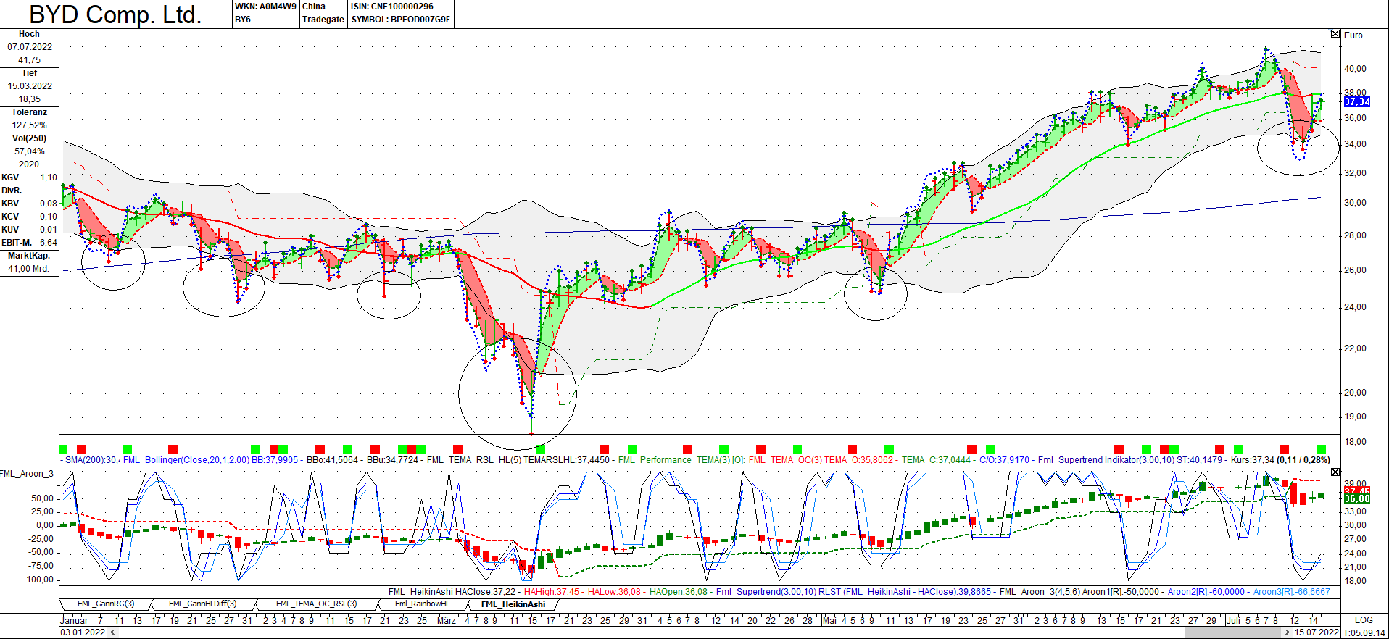Screen dimensions: 1389x639
Task: Open the FML_GannRG(3) indicator tab
Action: pyautogui.click(x=106, y=604)
